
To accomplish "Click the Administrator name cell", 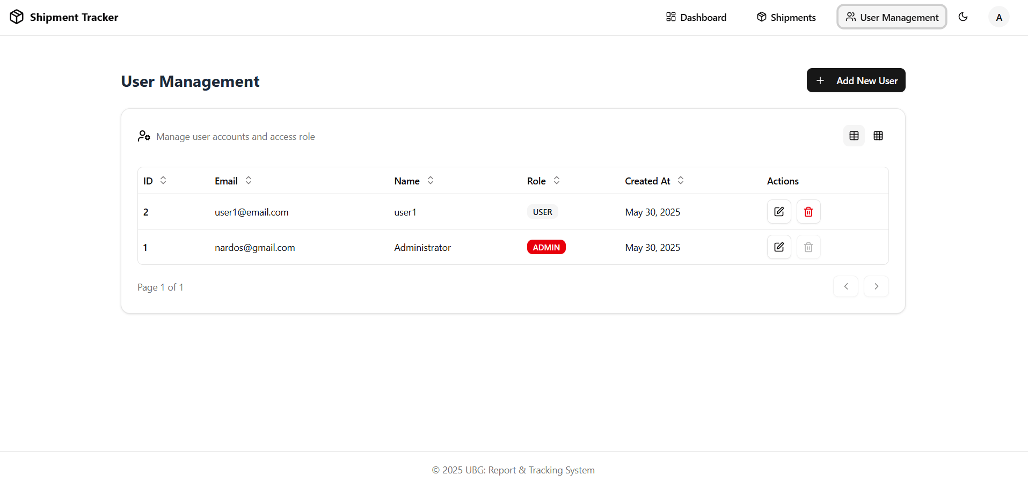I will [x=422, y=248].
